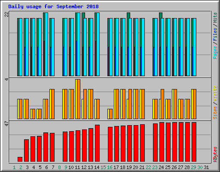Image resolution: width=220 pixels, height=172 pixels.
Task: Click the y-axis value '47'
Action: pos(6,123)
